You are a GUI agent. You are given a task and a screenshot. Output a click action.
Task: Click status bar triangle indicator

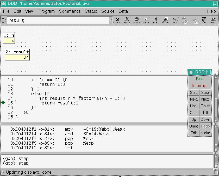(x=3, y=172)
